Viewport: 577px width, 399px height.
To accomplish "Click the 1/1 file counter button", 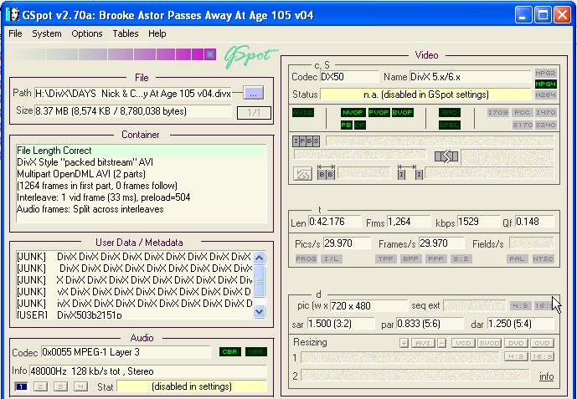I will point(254,113).
